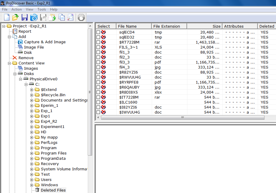
Task: Open search with the magnifier toolbar icon
Action: coord(70,17)
